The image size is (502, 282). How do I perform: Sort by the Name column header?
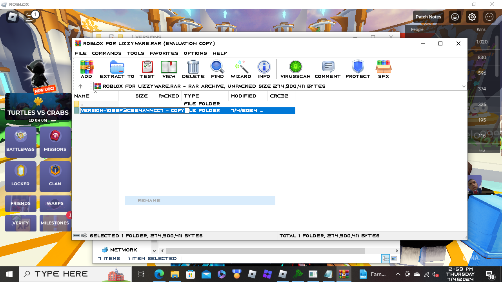96,96
